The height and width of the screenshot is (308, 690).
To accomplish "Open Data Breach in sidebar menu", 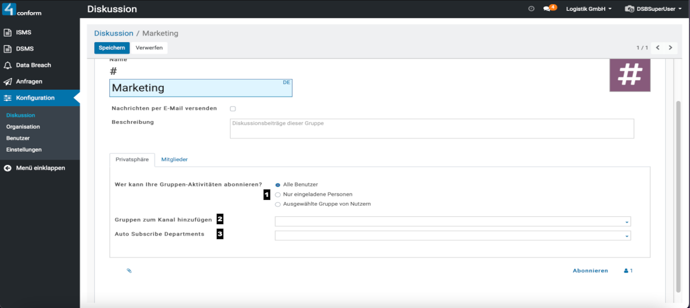I will click(33, 65).
